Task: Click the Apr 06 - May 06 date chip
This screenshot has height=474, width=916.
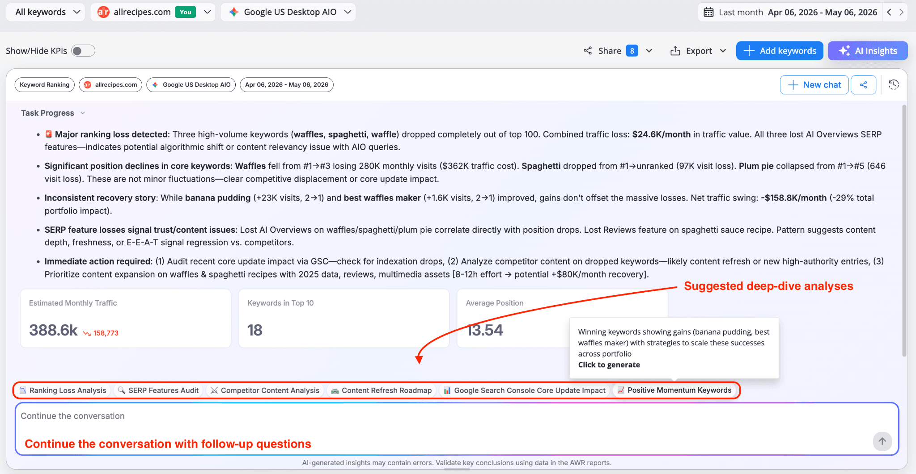Action: point(287,85)
